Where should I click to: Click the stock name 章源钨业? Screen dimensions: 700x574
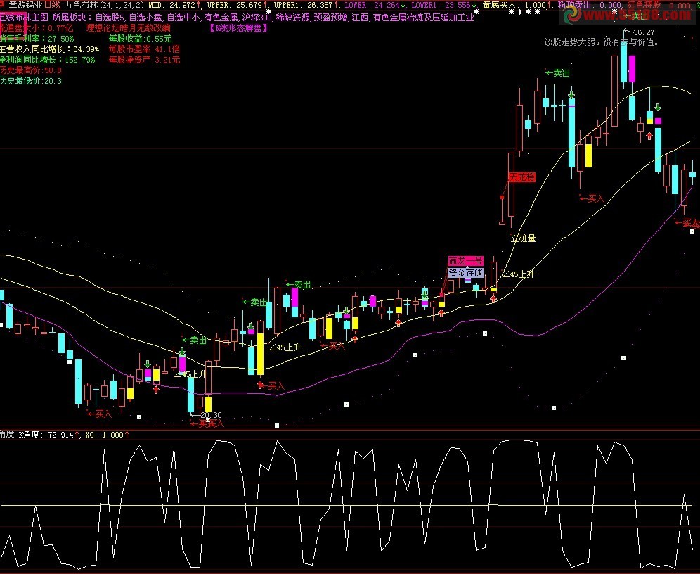(26, 5)
